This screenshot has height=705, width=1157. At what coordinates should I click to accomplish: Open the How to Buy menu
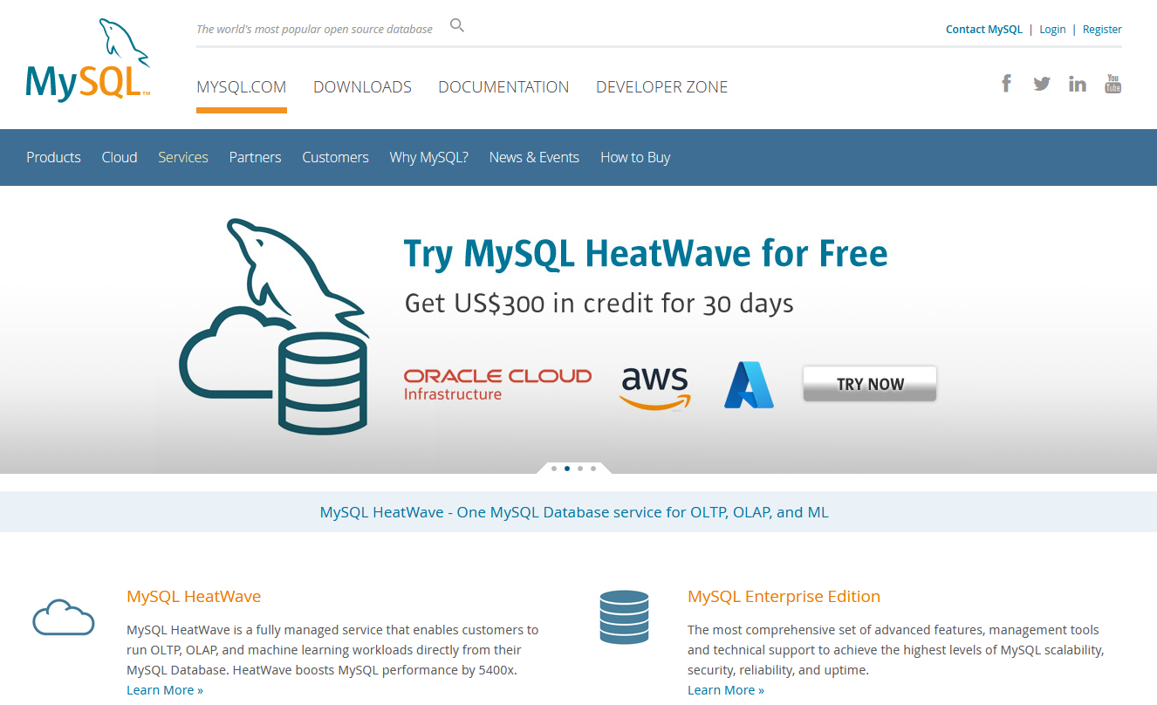(x=635, y=157)
